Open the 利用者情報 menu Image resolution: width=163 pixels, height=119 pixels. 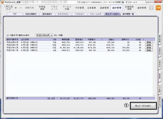click(42, 8)
